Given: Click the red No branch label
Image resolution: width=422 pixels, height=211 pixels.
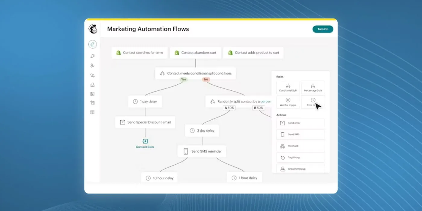Looking at the screenshot, I should tap(206, 80).
